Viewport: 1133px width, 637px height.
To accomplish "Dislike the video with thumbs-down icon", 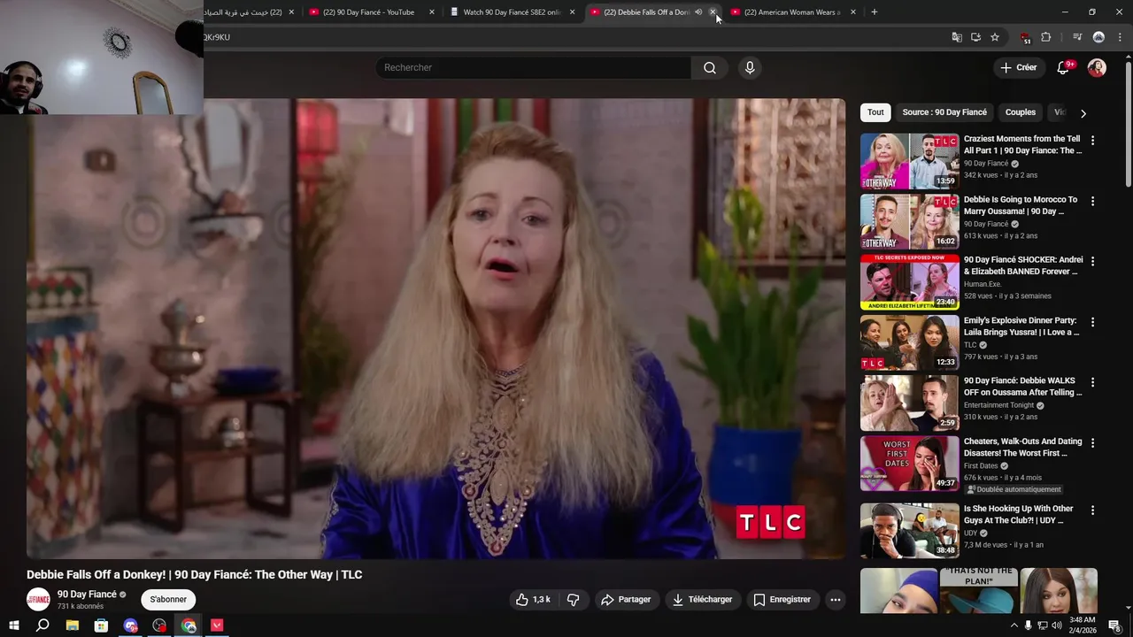I will [574, 599].
